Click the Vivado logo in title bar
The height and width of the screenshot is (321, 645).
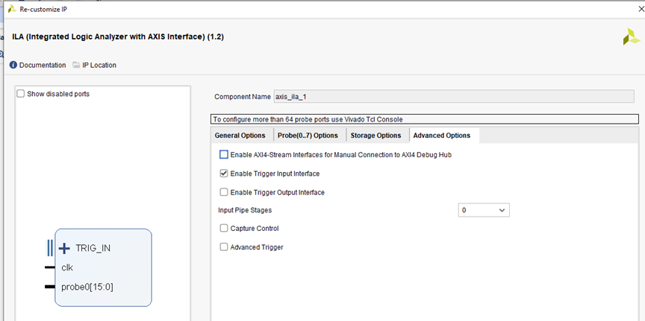pyautogui.click(x=10, y=9)
